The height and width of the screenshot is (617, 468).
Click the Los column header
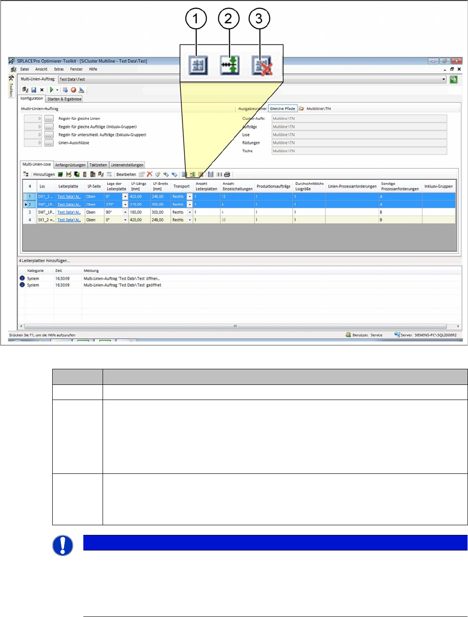pyautogui.click(x=46, y=186)
